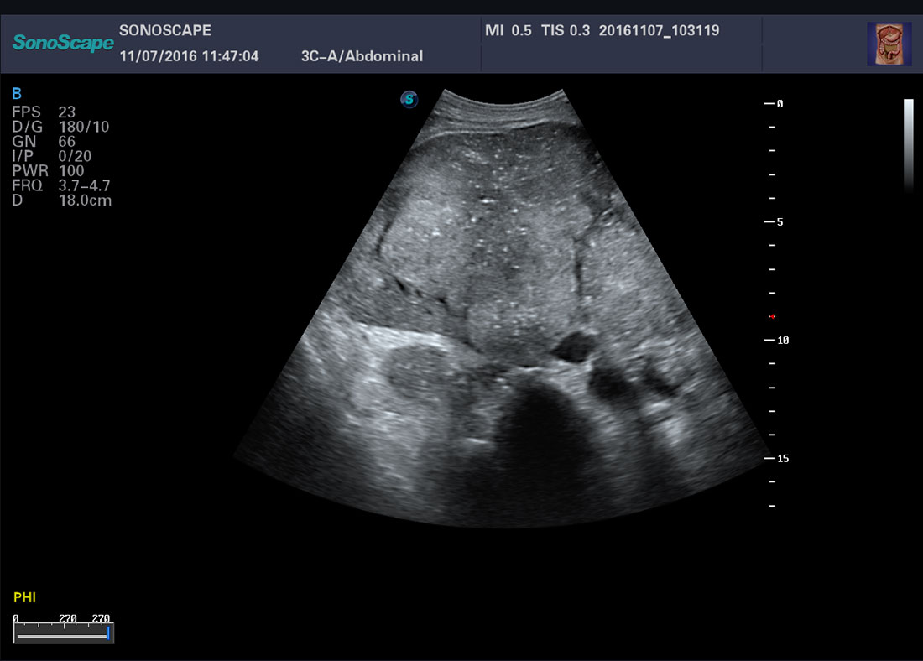Select the 15 depth scale mark
Viewport: 923px width, 661px height.
tap(776, 458)
